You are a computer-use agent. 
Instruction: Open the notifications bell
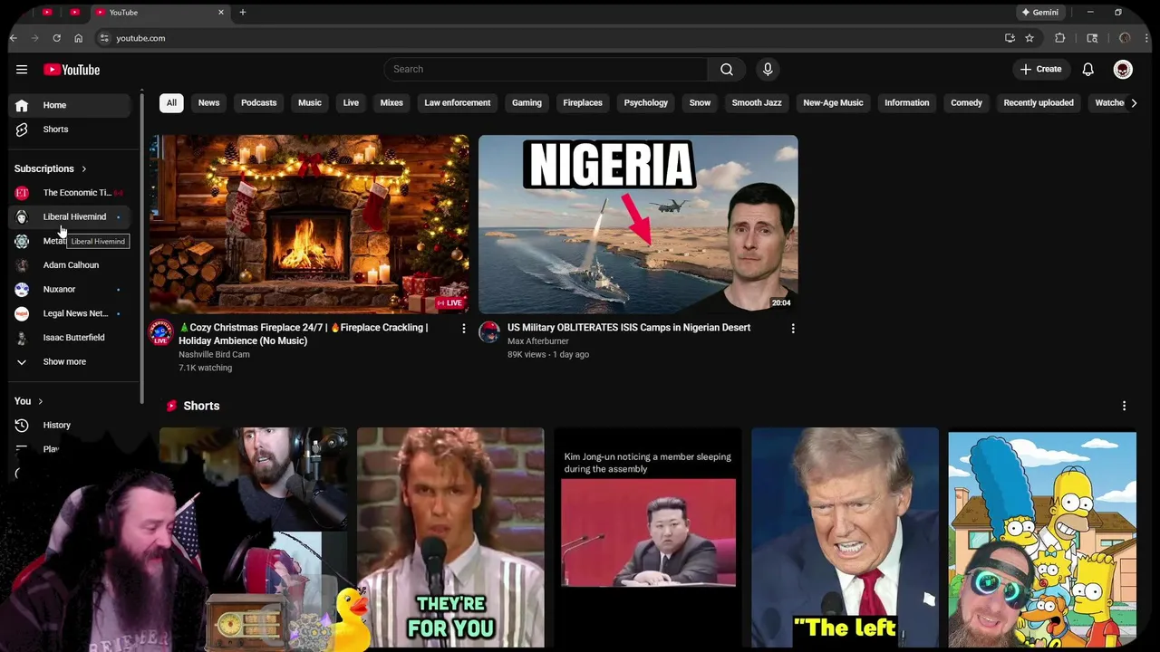pos(1088,70)
